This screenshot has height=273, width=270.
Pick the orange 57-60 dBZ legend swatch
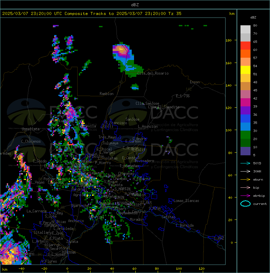[245, 53]
